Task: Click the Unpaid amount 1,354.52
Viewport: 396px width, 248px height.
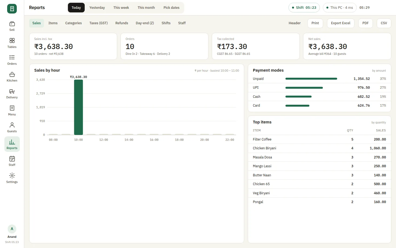Action: point(362,79)
